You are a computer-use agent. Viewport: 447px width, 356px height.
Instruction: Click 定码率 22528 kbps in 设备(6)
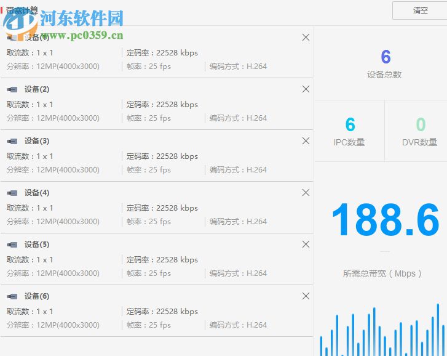click(x=162, y=311)
